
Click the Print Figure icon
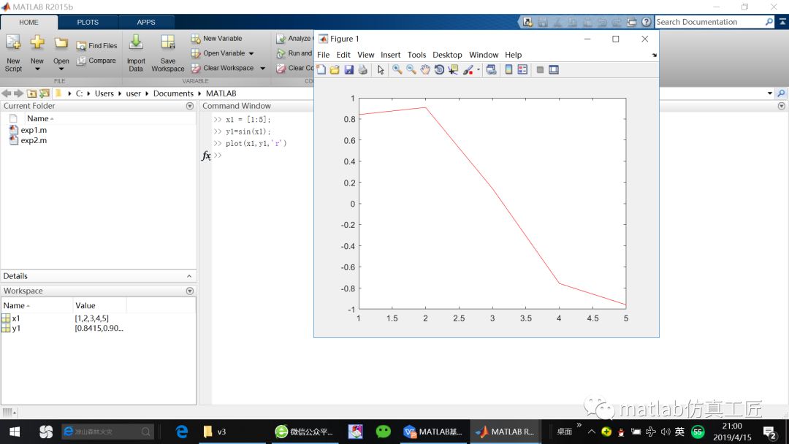tap(362, 70)
